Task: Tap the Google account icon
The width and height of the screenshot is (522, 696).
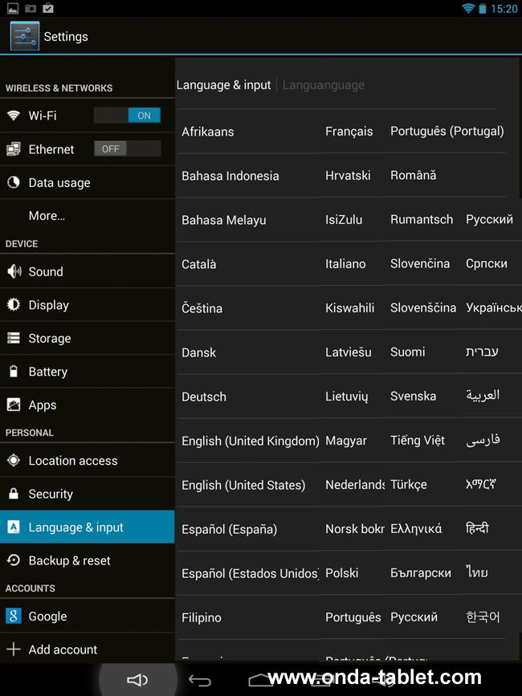Action: click(x=14, y=616)
